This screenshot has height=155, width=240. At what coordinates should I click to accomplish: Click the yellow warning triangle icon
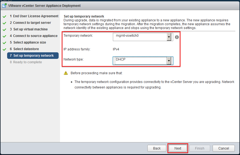pos(66,73)
